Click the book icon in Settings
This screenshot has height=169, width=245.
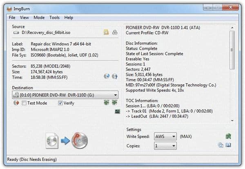point(228,145)
